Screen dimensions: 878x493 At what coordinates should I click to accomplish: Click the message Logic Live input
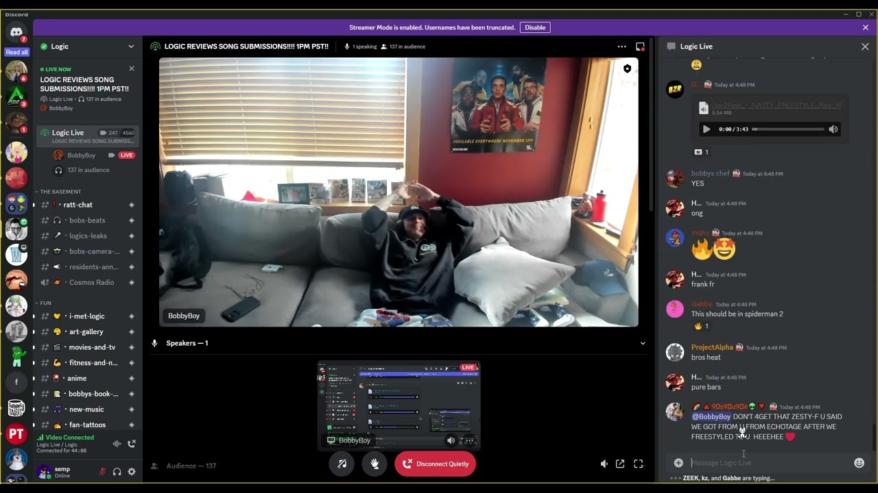tap(768, 463)
